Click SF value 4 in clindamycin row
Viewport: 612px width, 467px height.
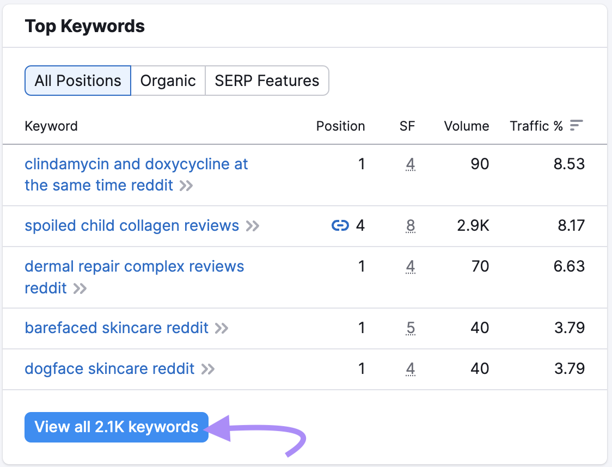point(410,164)
